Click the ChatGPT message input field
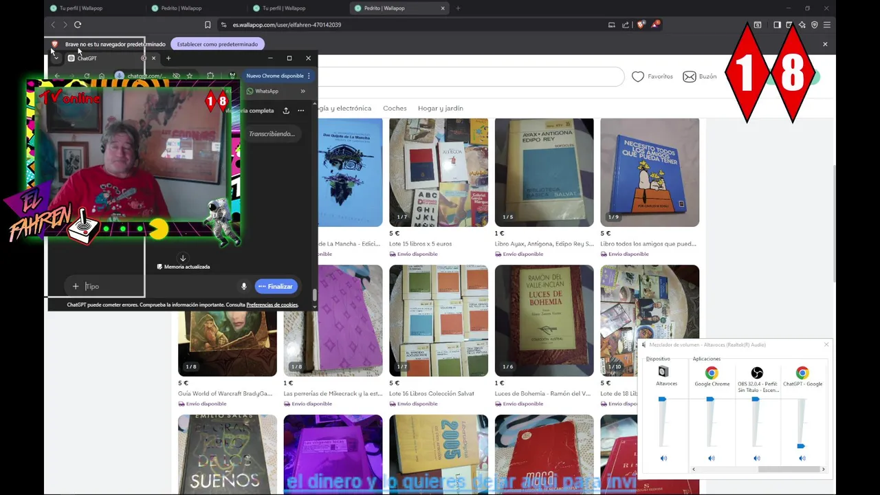 [158, 286]
